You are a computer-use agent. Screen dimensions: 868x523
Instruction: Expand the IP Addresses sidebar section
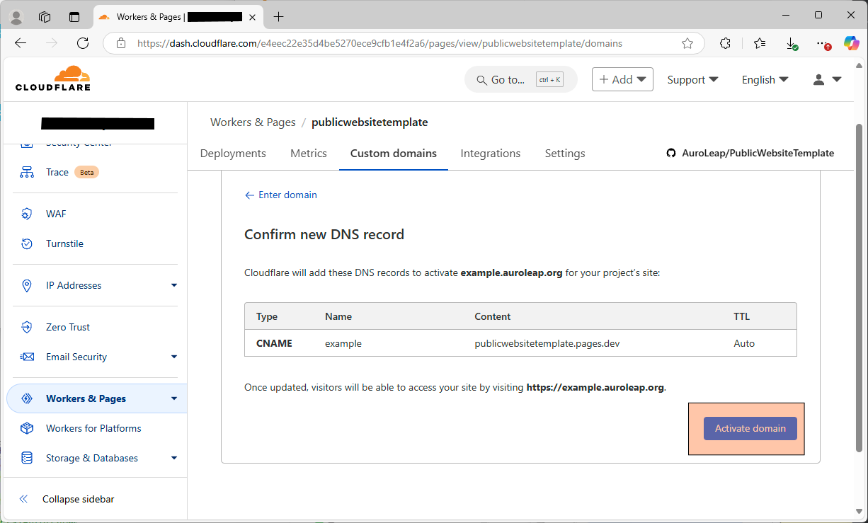coord(174,285)
